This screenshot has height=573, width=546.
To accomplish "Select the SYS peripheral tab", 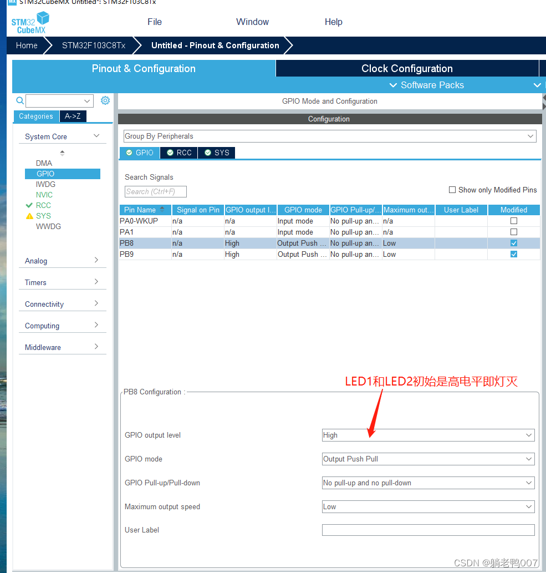I will tap(217, 153).
